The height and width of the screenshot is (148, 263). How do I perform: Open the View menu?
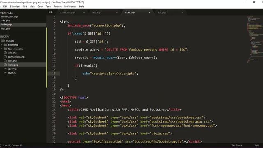click(32, 7)
